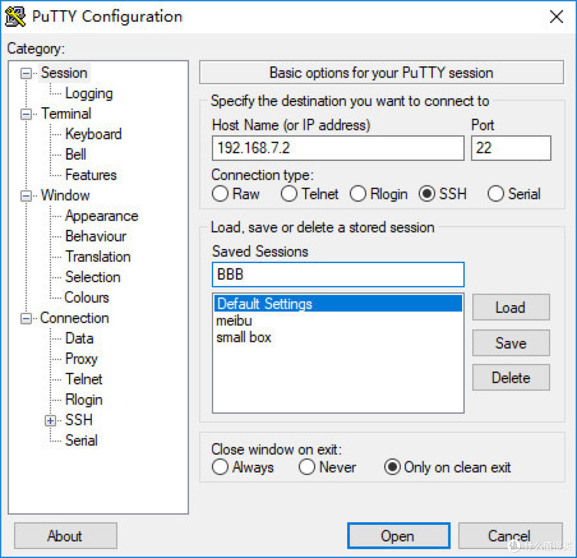Click the About button
Screen dimensions: 577x558
pyautogui.click(x=66, y=536)
